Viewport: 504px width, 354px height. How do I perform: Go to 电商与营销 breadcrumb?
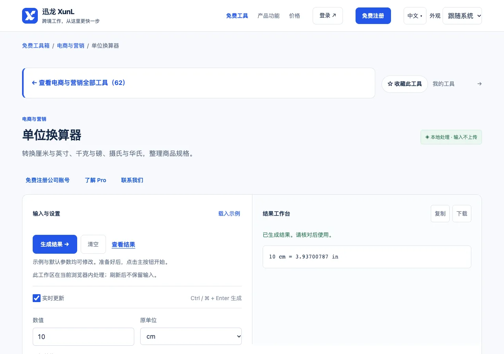pyautogui.click(x=71, y=46)
